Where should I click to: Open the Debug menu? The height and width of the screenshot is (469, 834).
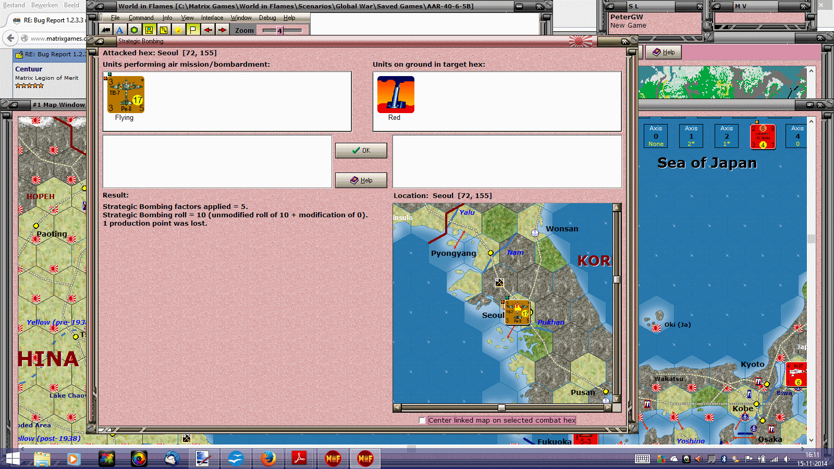[267, 18]
